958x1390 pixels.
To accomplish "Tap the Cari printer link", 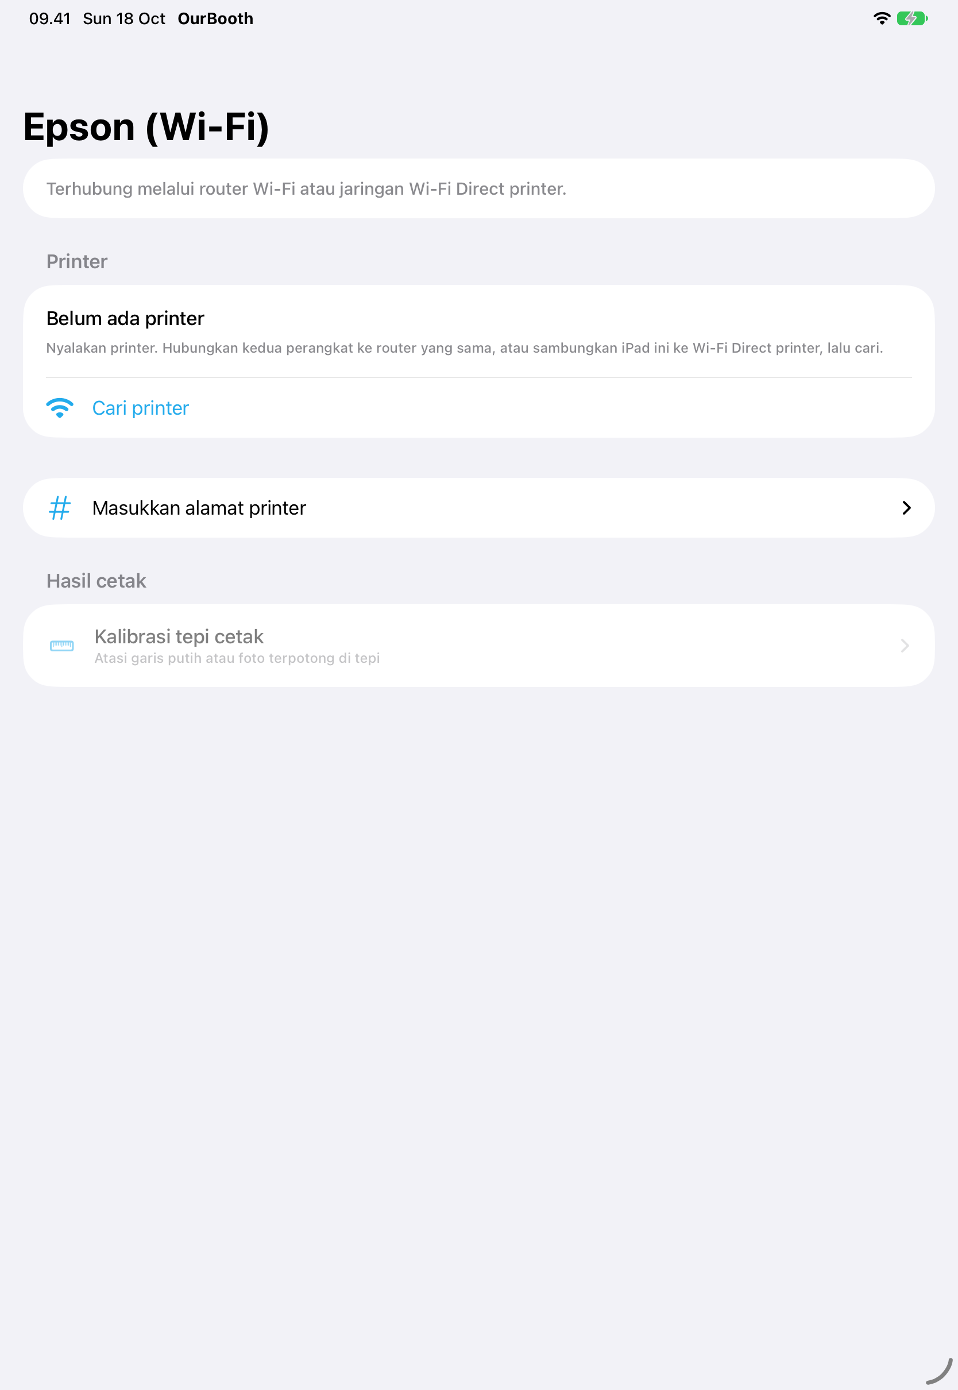I will click(141, 408).
